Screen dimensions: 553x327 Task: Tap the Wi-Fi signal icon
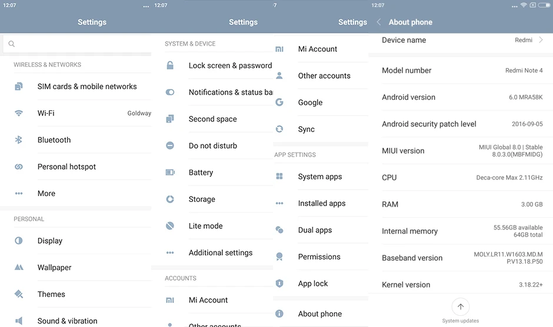point(19,113)
